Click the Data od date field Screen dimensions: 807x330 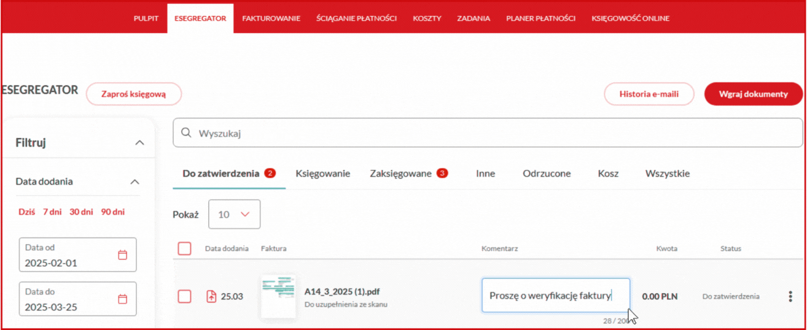pyautogui.click(x=78, y=255)
